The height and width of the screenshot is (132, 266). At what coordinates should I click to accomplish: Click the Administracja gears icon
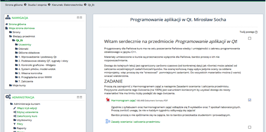coord(8,97)
